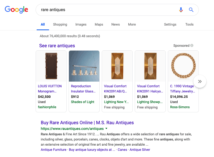Click the right chevron to see more products
Screen dimensions: 214x157
[200, 81]
